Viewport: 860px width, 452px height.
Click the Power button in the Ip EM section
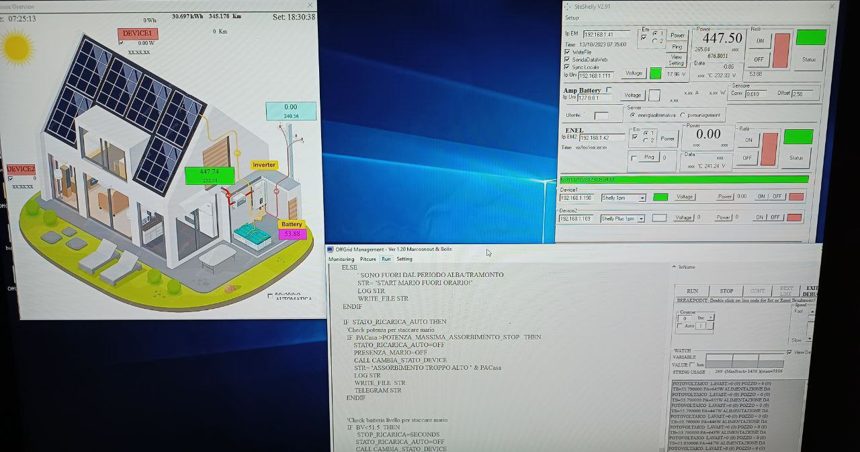[x=677, y=35]
